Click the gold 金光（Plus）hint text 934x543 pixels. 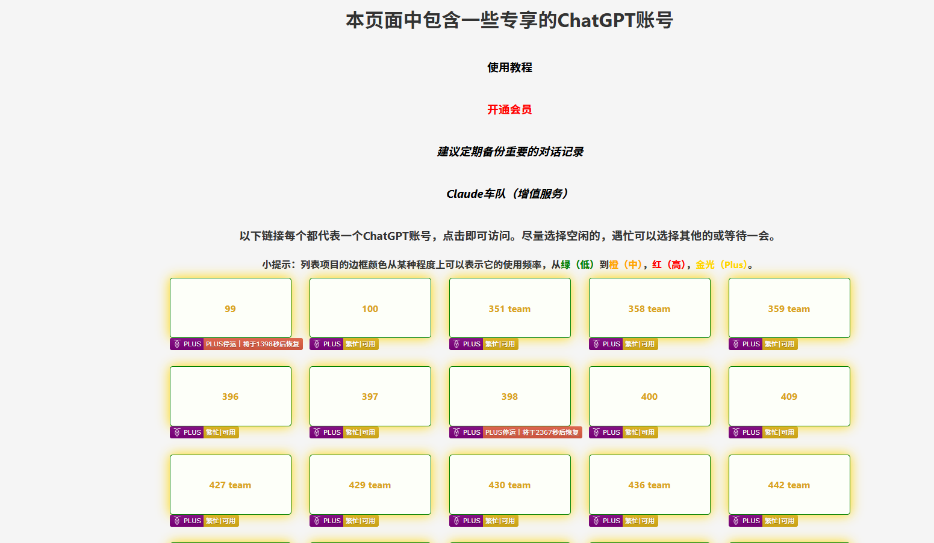pos(721,265)
